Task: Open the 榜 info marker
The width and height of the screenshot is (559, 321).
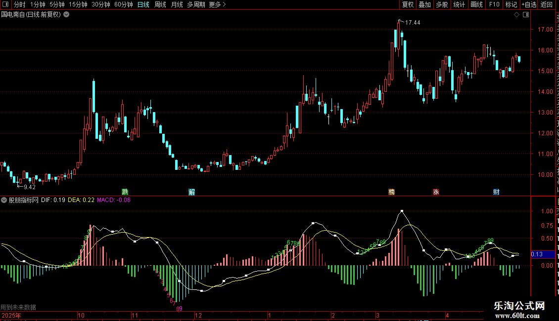Action: click(391, 192)
